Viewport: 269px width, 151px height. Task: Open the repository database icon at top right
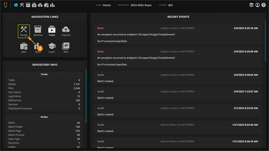[252, 5]
